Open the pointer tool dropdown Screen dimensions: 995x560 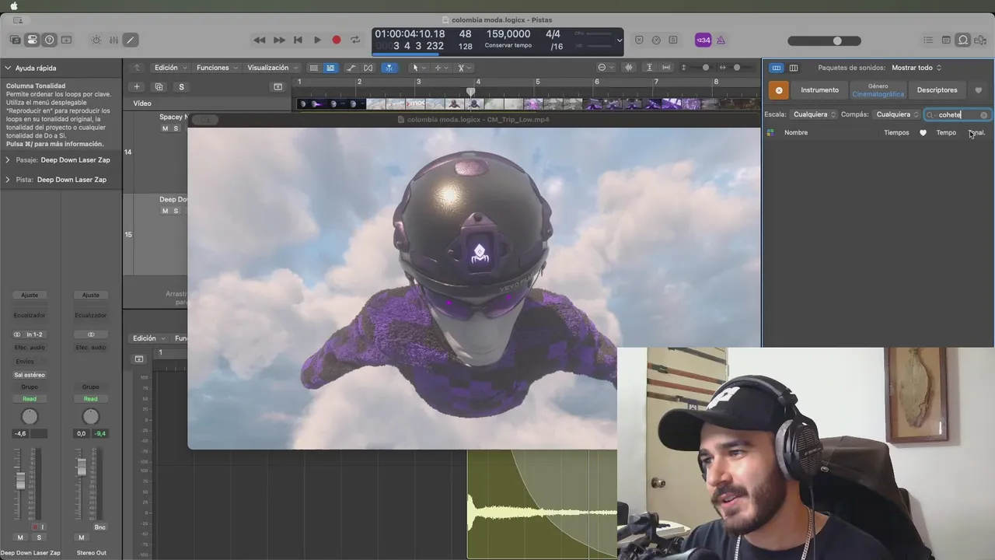click(417, 68)
